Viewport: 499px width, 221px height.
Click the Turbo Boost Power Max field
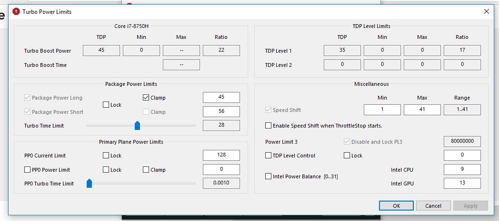[181, 50]
